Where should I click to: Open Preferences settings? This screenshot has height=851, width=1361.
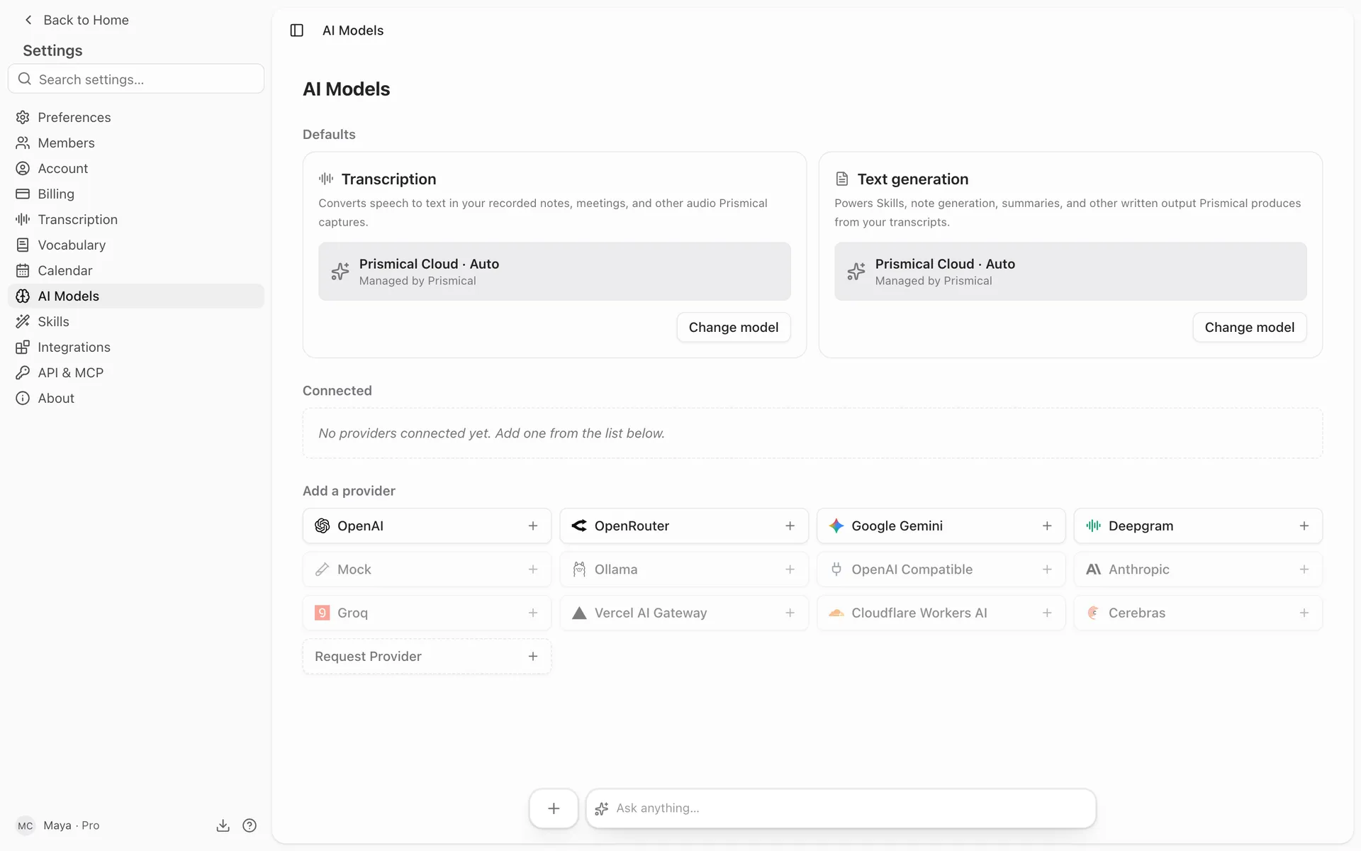coord(136,117)
